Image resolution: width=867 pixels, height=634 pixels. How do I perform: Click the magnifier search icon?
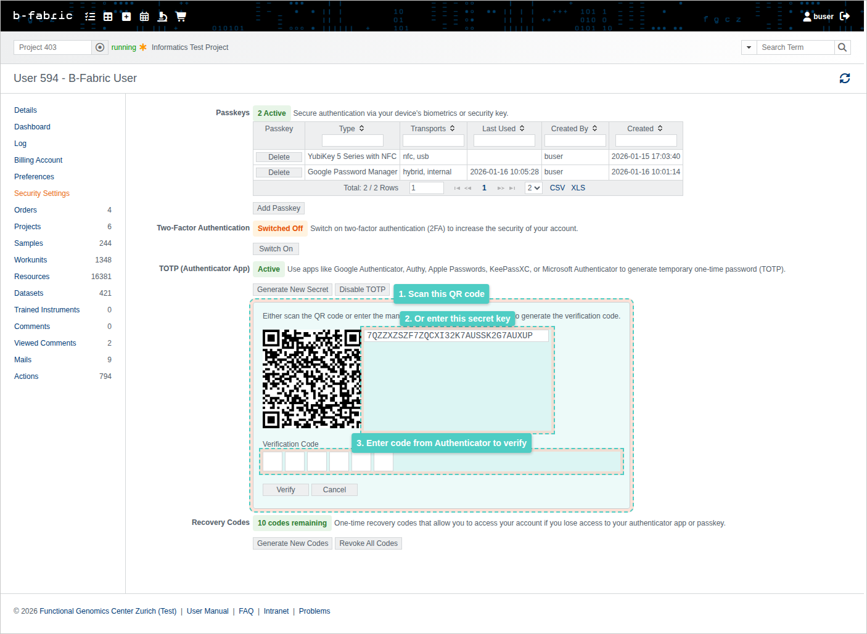pyautogui.click(x=842, y=47)
